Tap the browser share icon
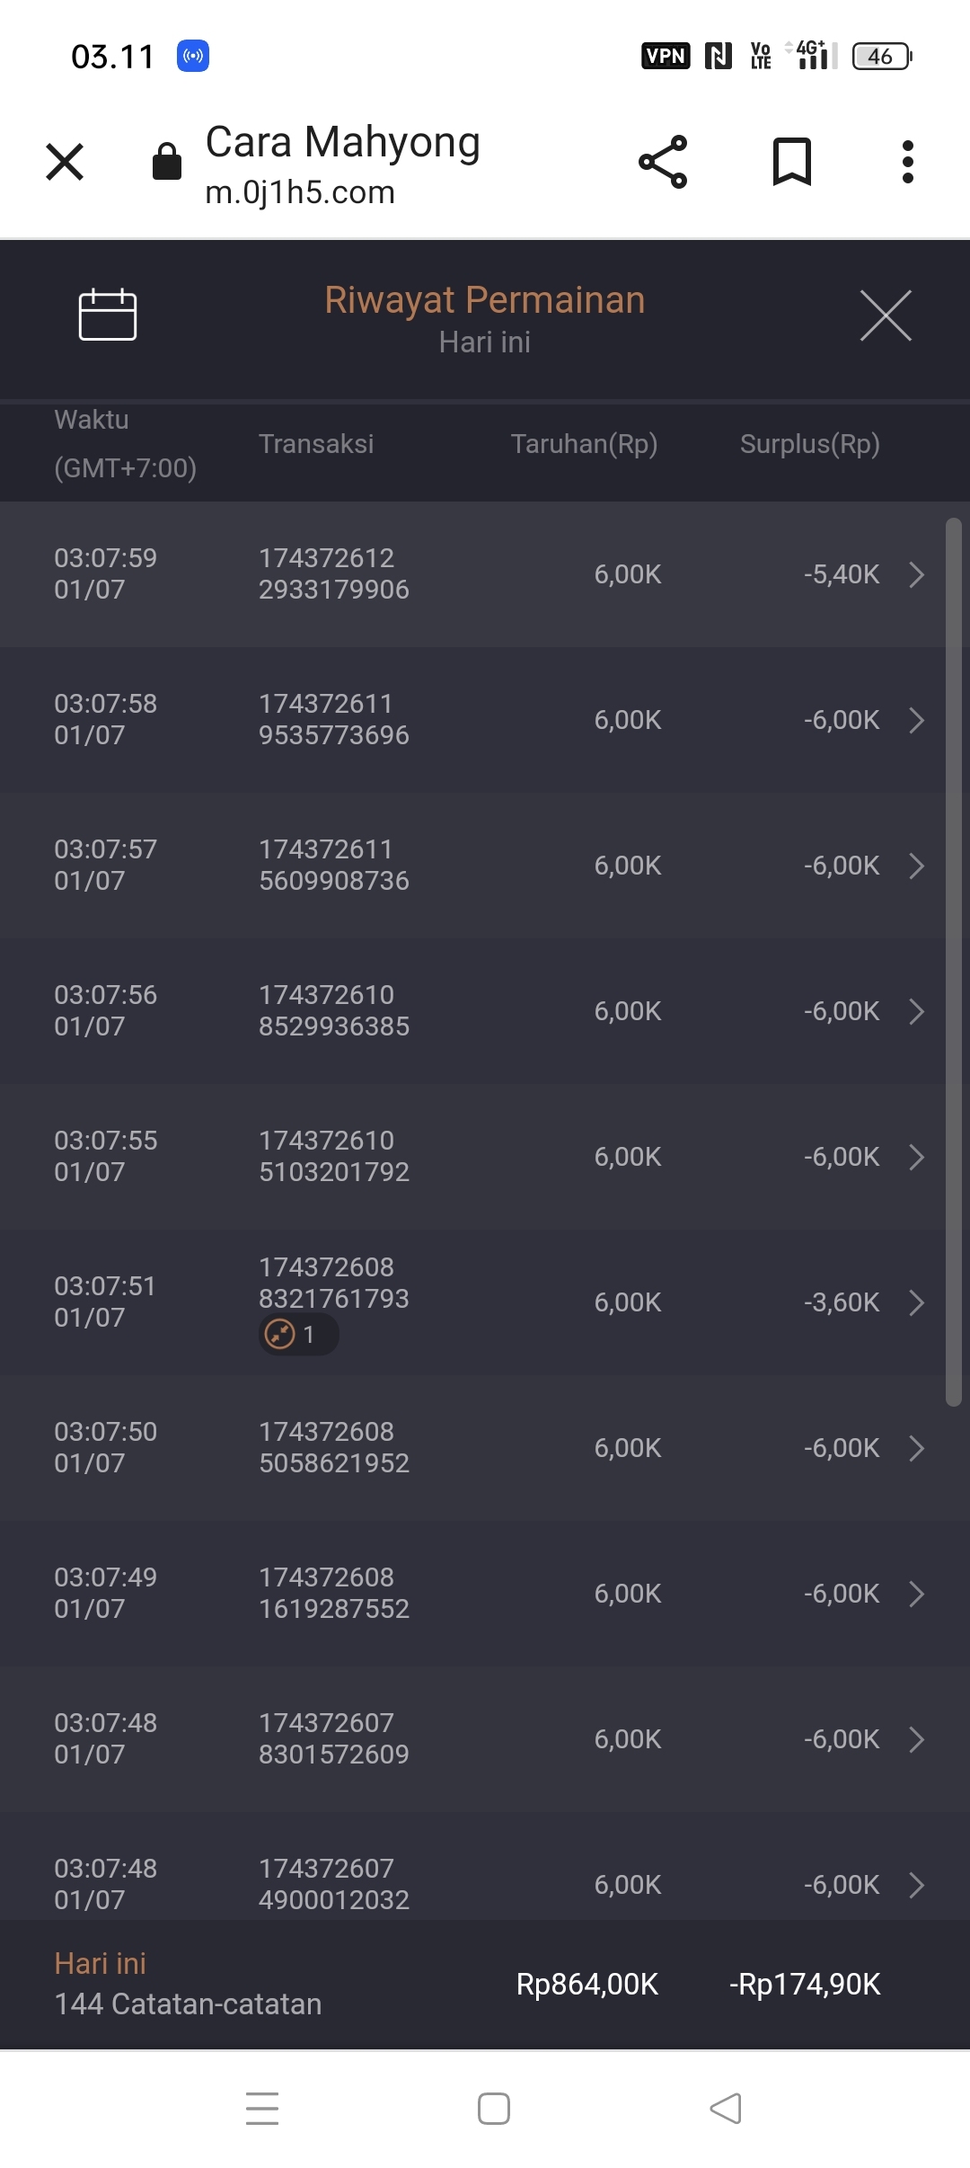970x2168 pixels. pos(663,162)
